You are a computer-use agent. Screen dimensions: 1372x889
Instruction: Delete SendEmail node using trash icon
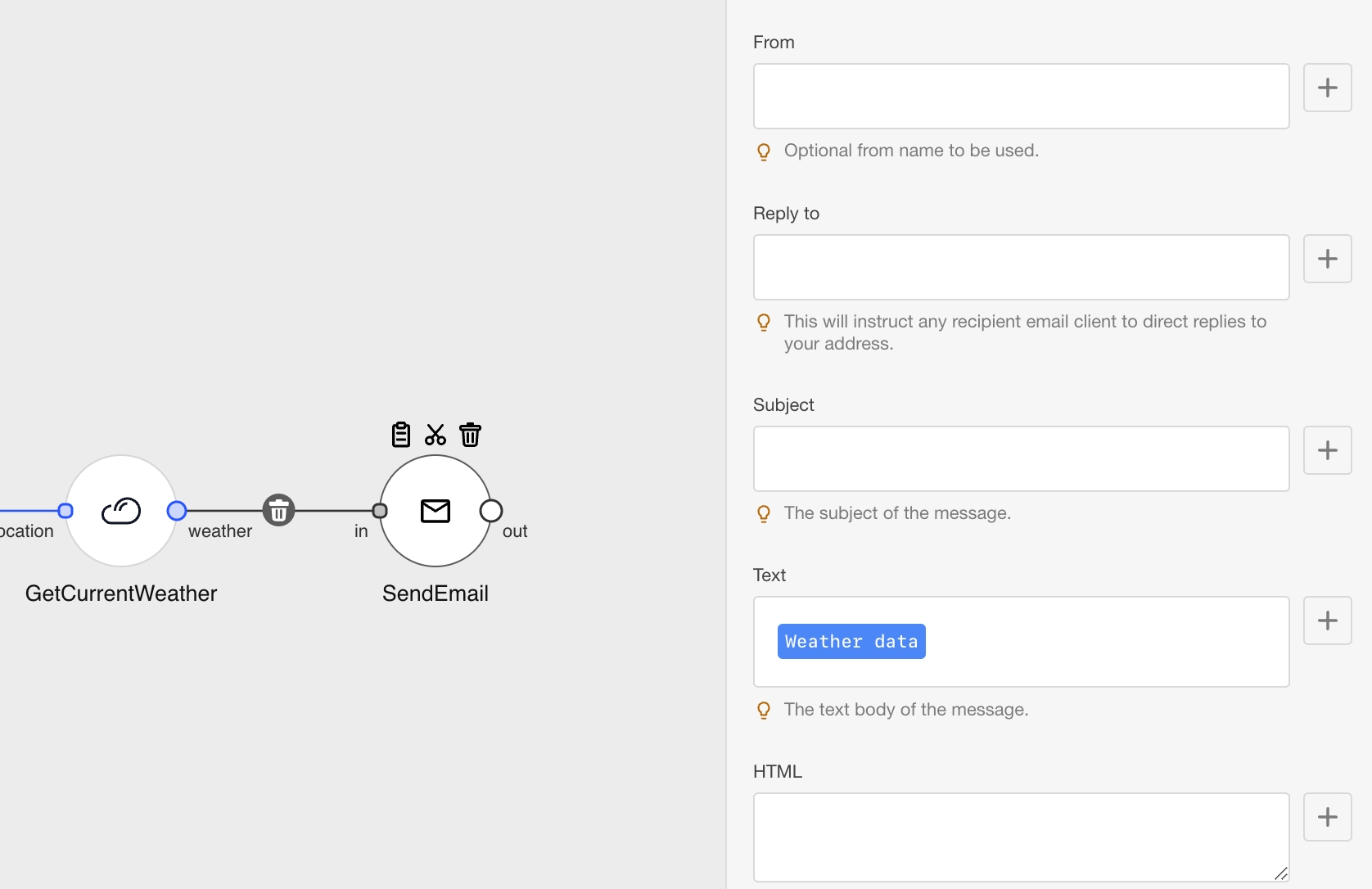point(470,435)
